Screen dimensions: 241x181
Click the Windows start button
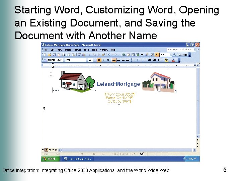50,159
